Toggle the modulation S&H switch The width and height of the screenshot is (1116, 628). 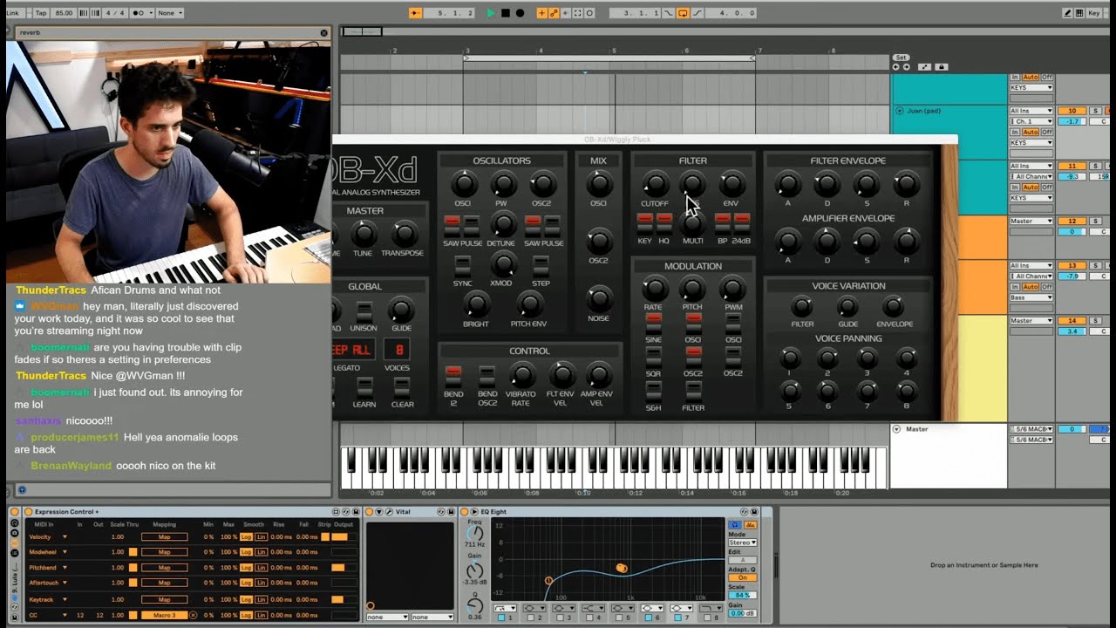[x=653, y=390]
